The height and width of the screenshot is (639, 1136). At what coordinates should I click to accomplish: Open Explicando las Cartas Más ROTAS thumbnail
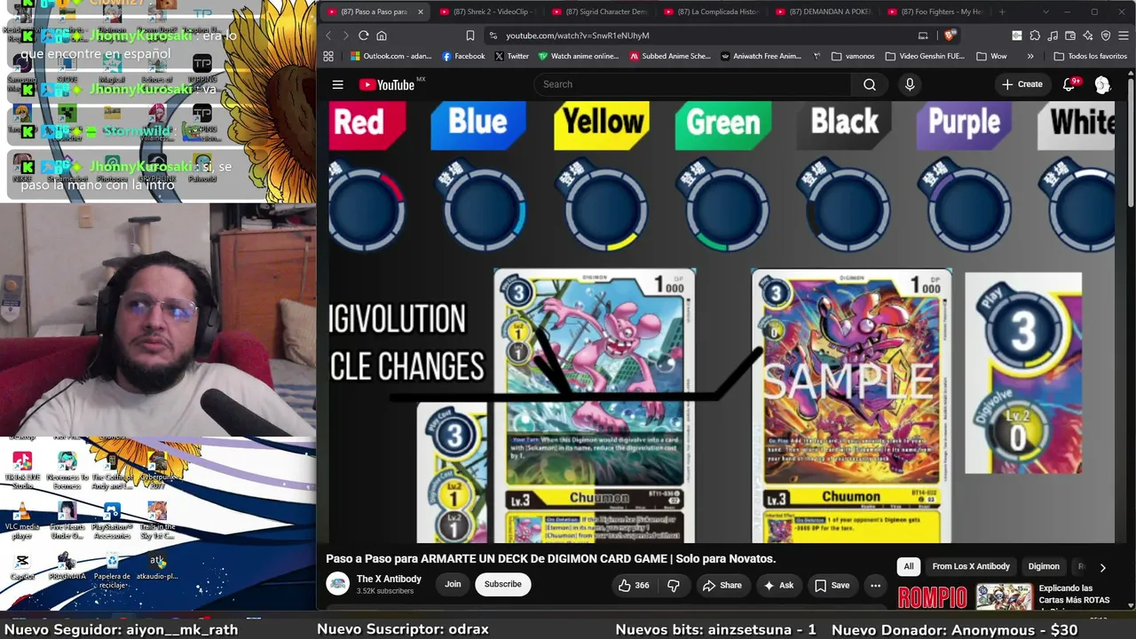coord(1004,596)
